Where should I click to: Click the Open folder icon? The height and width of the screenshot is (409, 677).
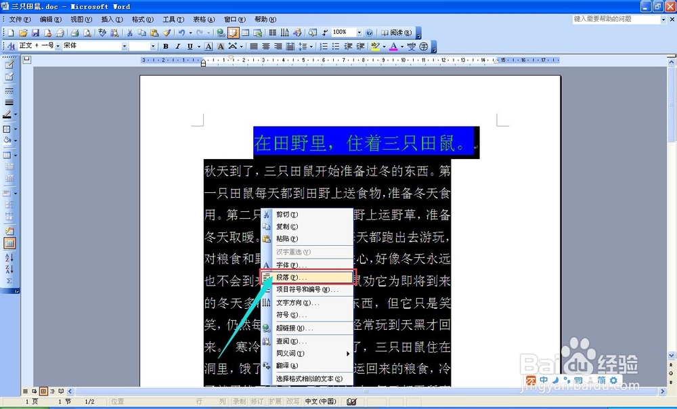coord(23,33)
